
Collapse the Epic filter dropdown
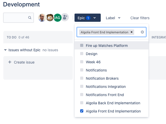pyautogui.click(x=88, y=18)
